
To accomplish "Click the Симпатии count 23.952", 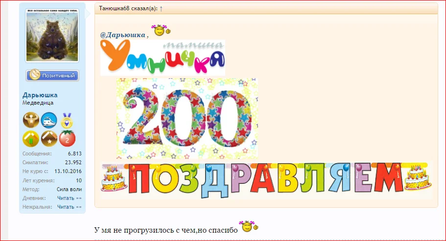I will tap(73, 162).
